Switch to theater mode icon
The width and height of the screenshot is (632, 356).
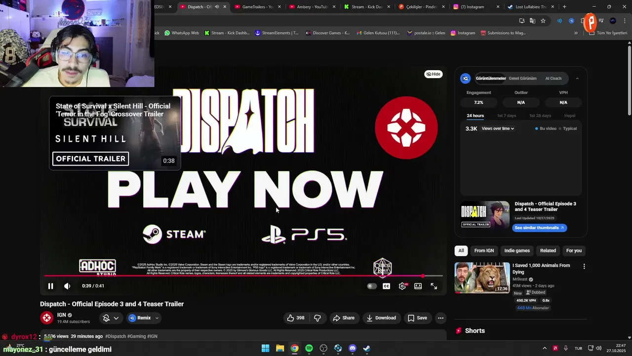[x=418, y=286]
